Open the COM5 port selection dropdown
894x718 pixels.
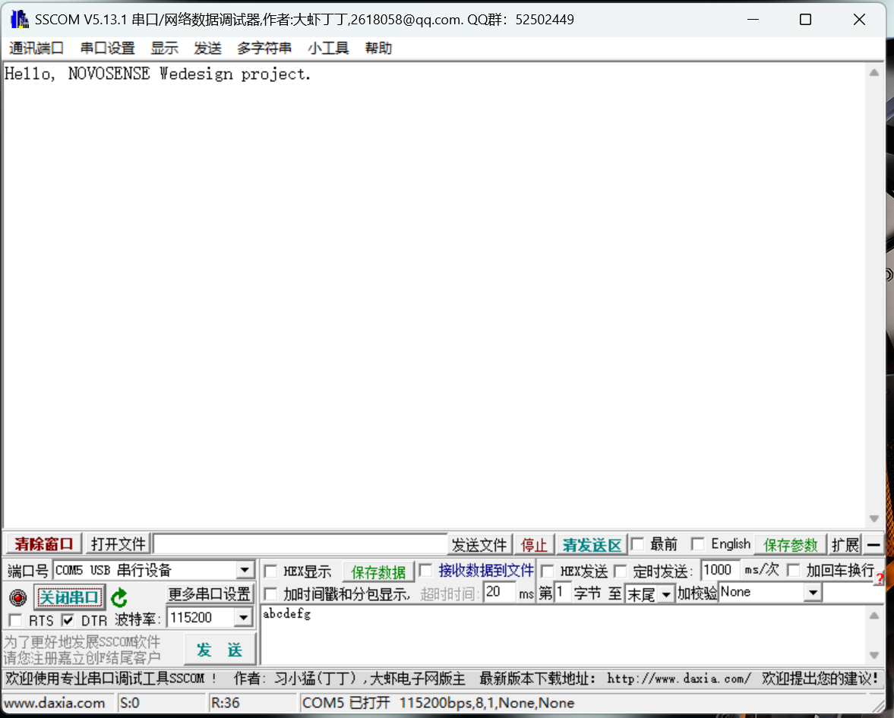coord(245,570)
